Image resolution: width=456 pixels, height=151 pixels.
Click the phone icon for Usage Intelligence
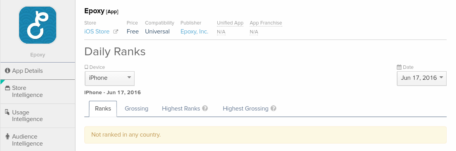tap(7, 112)
